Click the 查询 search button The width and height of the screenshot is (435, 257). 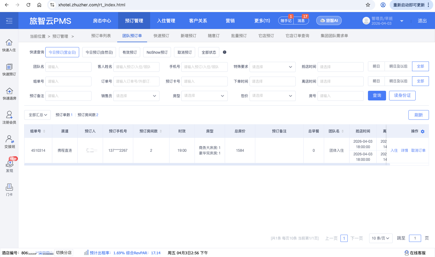coord(377,96)
